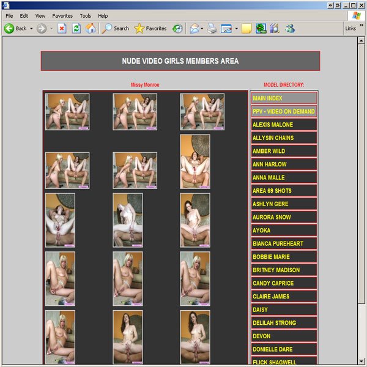The width and height of the screenshot is (367, 367).
Task: Go to the Home page icon
Action: [x=91, y=28]
